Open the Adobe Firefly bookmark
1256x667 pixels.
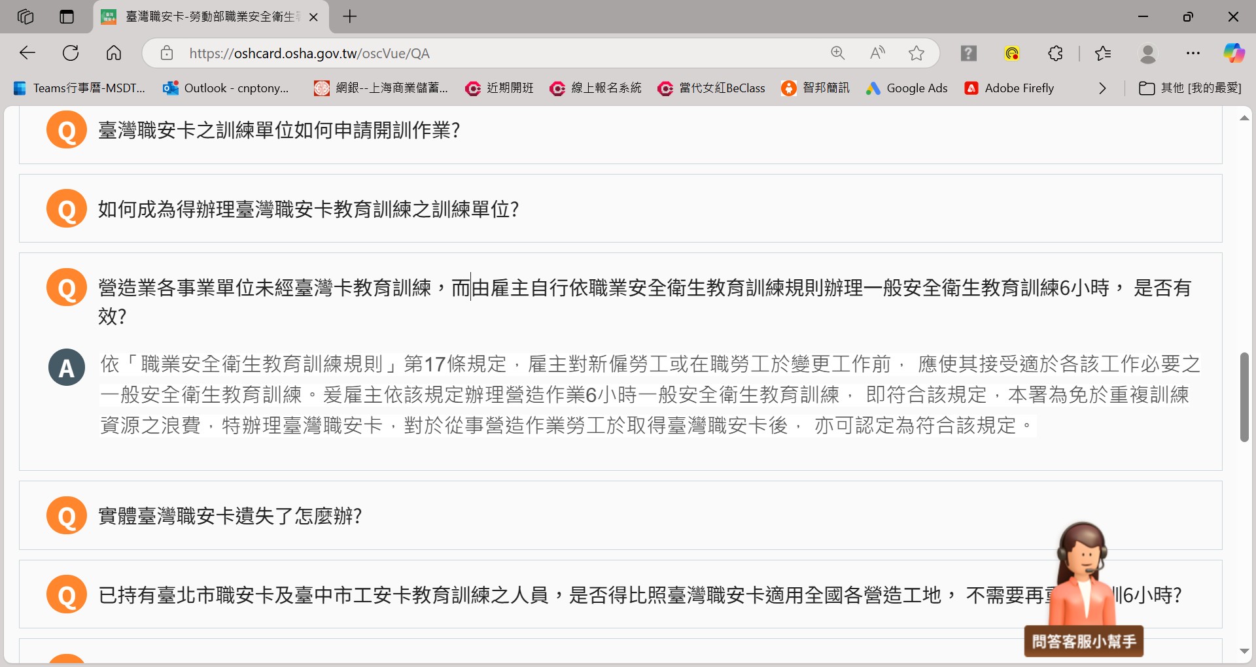click(1009, 88)
